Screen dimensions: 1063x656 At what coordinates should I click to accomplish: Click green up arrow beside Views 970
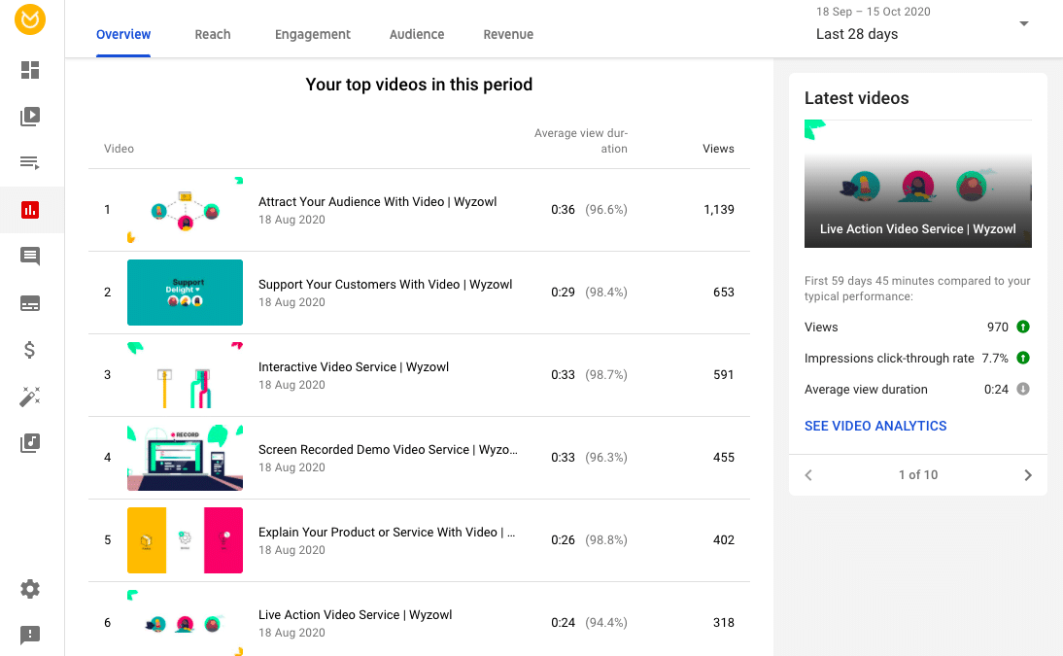1023,327
